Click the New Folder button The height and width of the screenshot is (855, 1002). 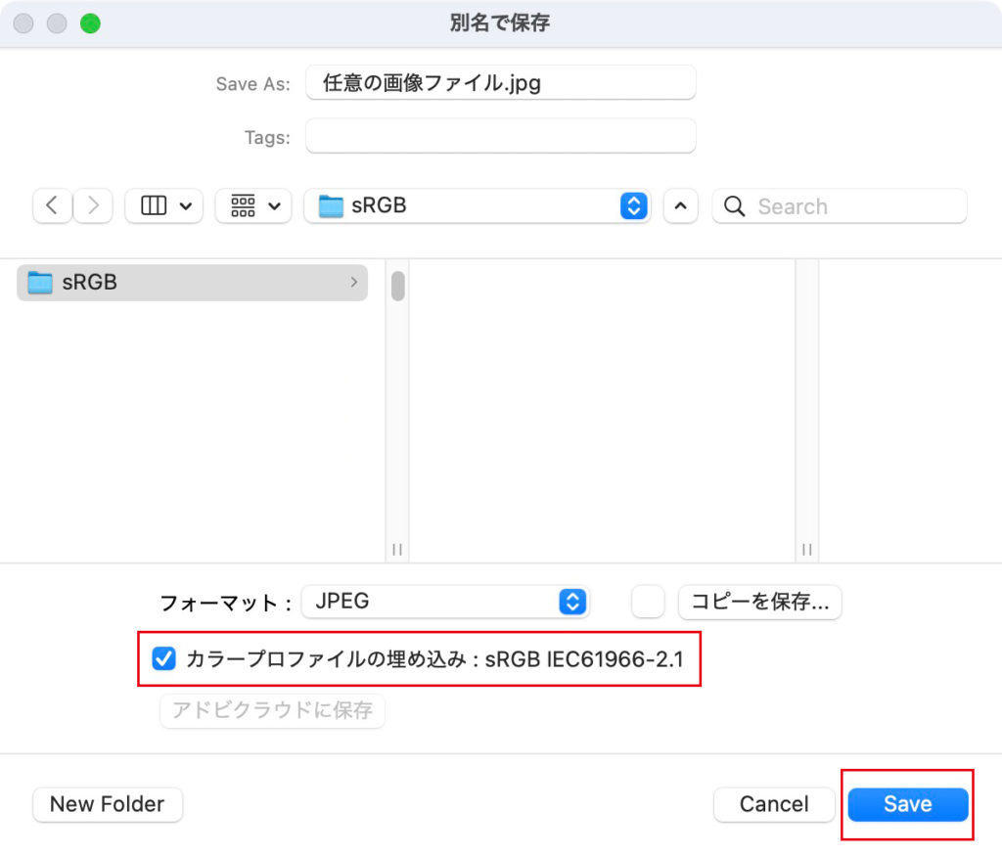[108, 804]
